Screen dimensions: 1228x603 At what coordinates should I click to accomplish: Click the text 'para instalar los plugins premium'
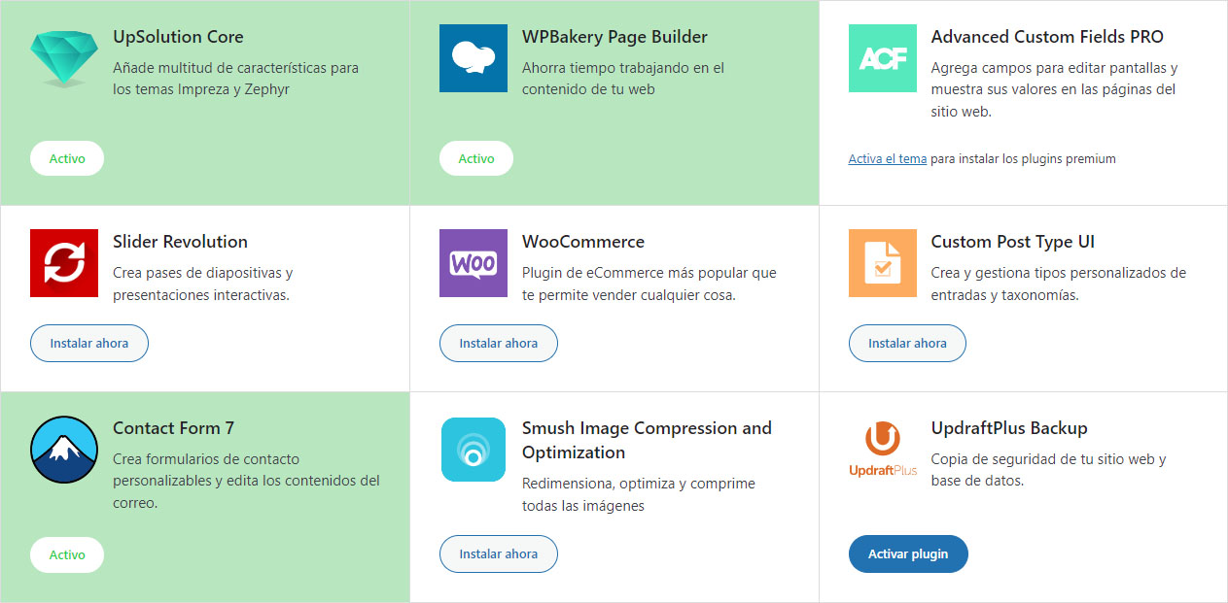1023,158
